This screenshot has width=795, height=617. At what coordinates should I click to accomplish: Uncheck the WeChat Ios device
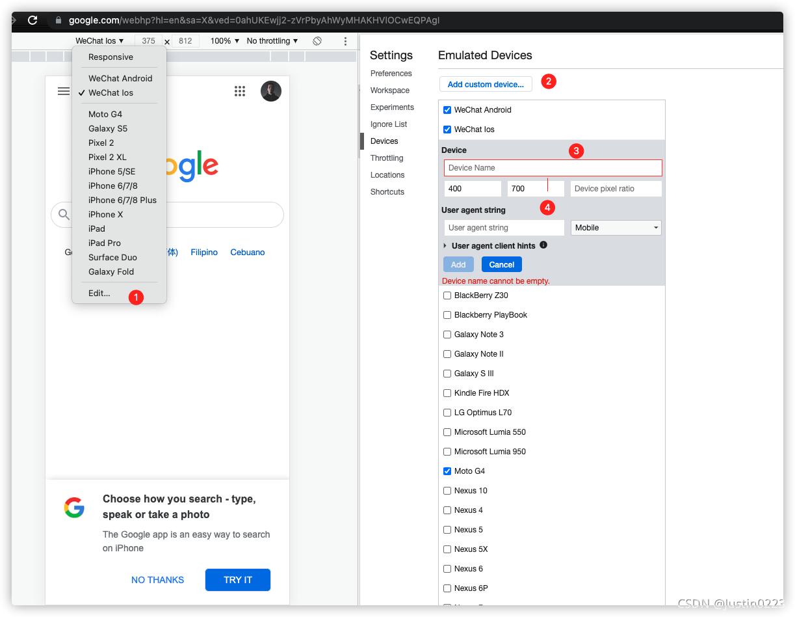[x=447, y=130]
